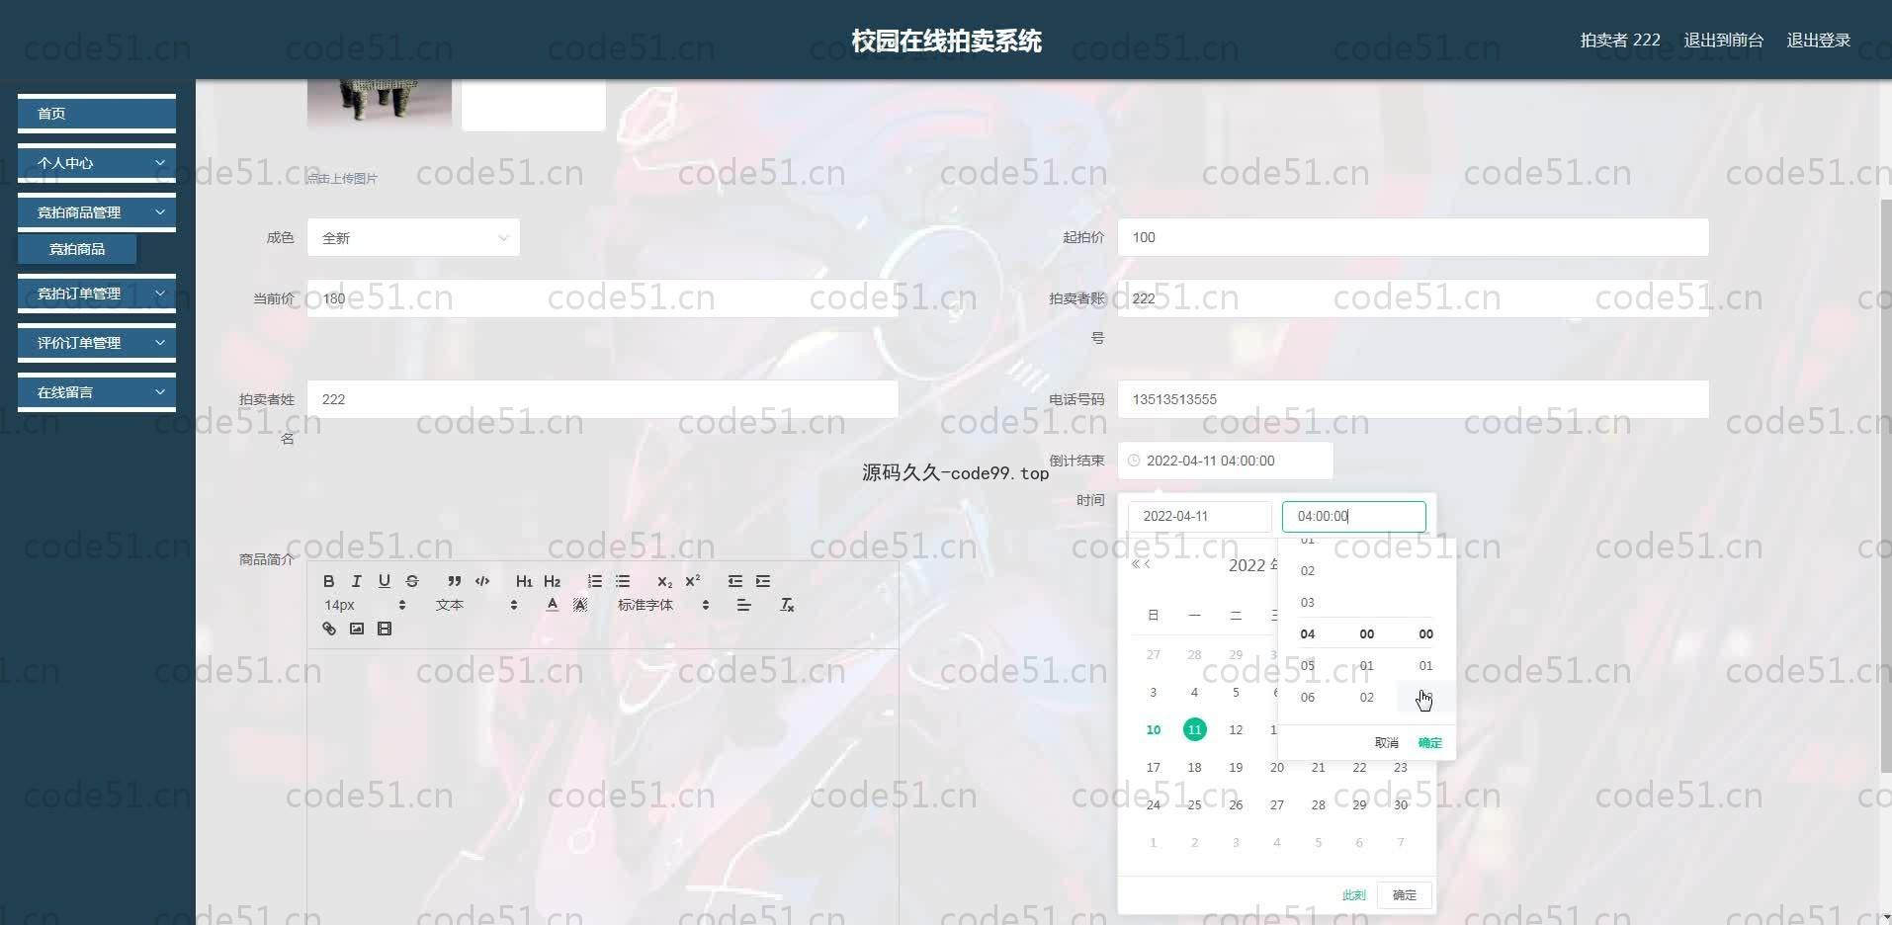Image resolution: width=1892 pixels, height=925 pixels.
Task: Apply Heading 2 style
Action: 553,581
